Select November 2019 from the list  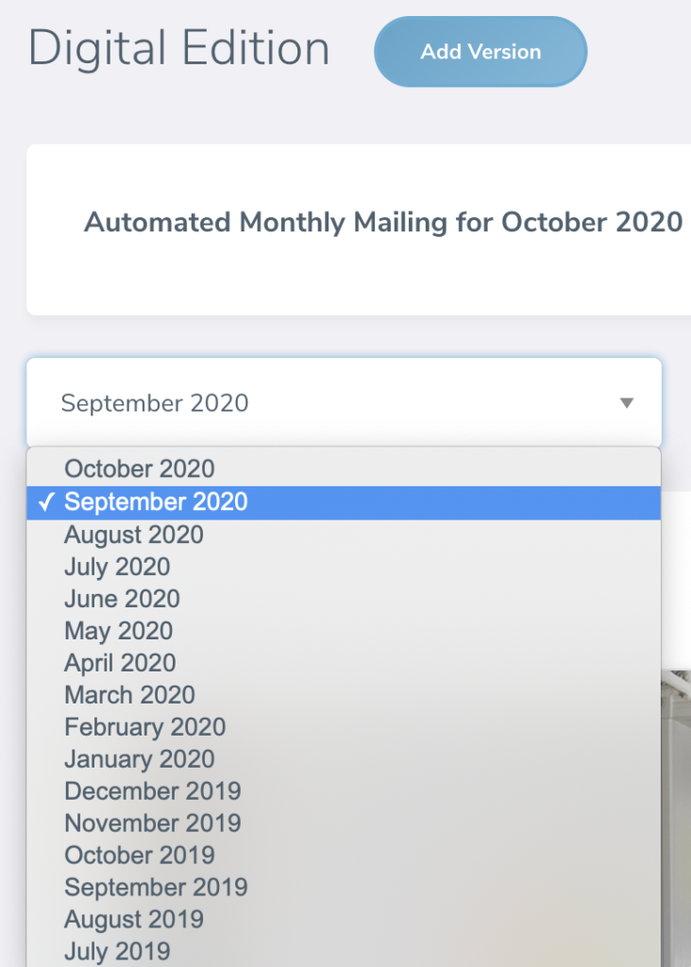click(152, 823)
